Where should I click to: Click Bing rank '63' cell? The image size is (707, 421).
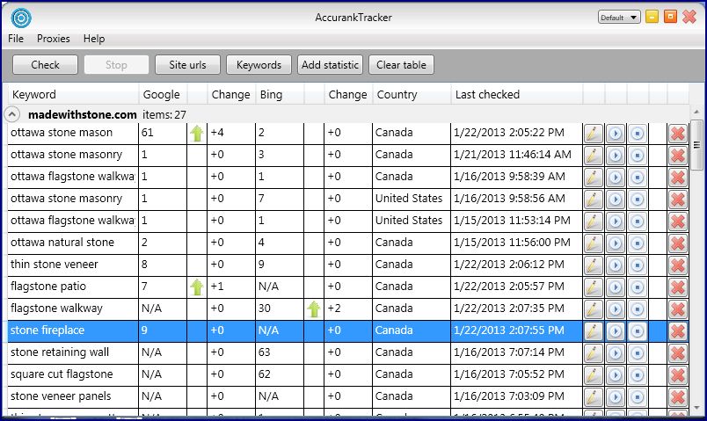[280, 353]
